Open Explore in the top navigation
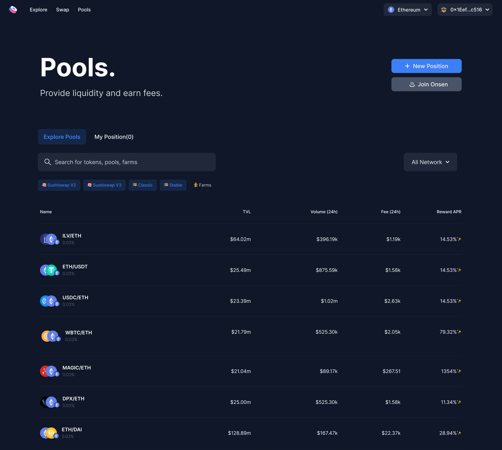Image resolution: width=502 pixels, height=450 pixels. pyautogui.click(x=38, y=10)
